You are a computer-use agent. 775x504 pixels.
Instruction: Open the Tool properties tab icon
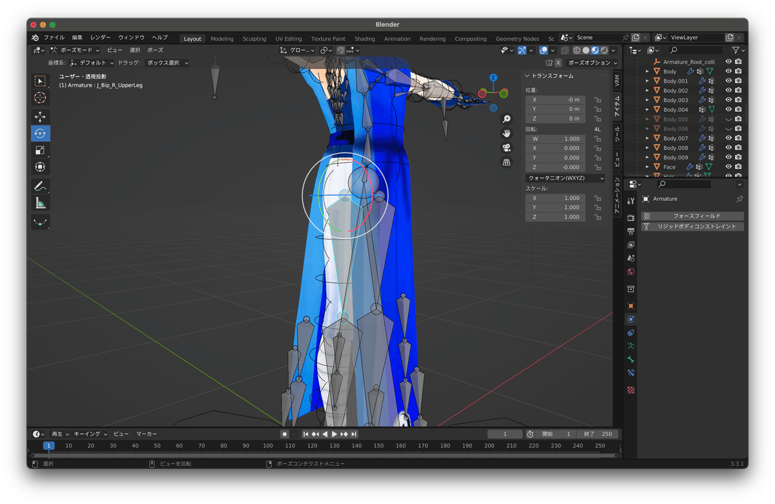tap(631, 202)
